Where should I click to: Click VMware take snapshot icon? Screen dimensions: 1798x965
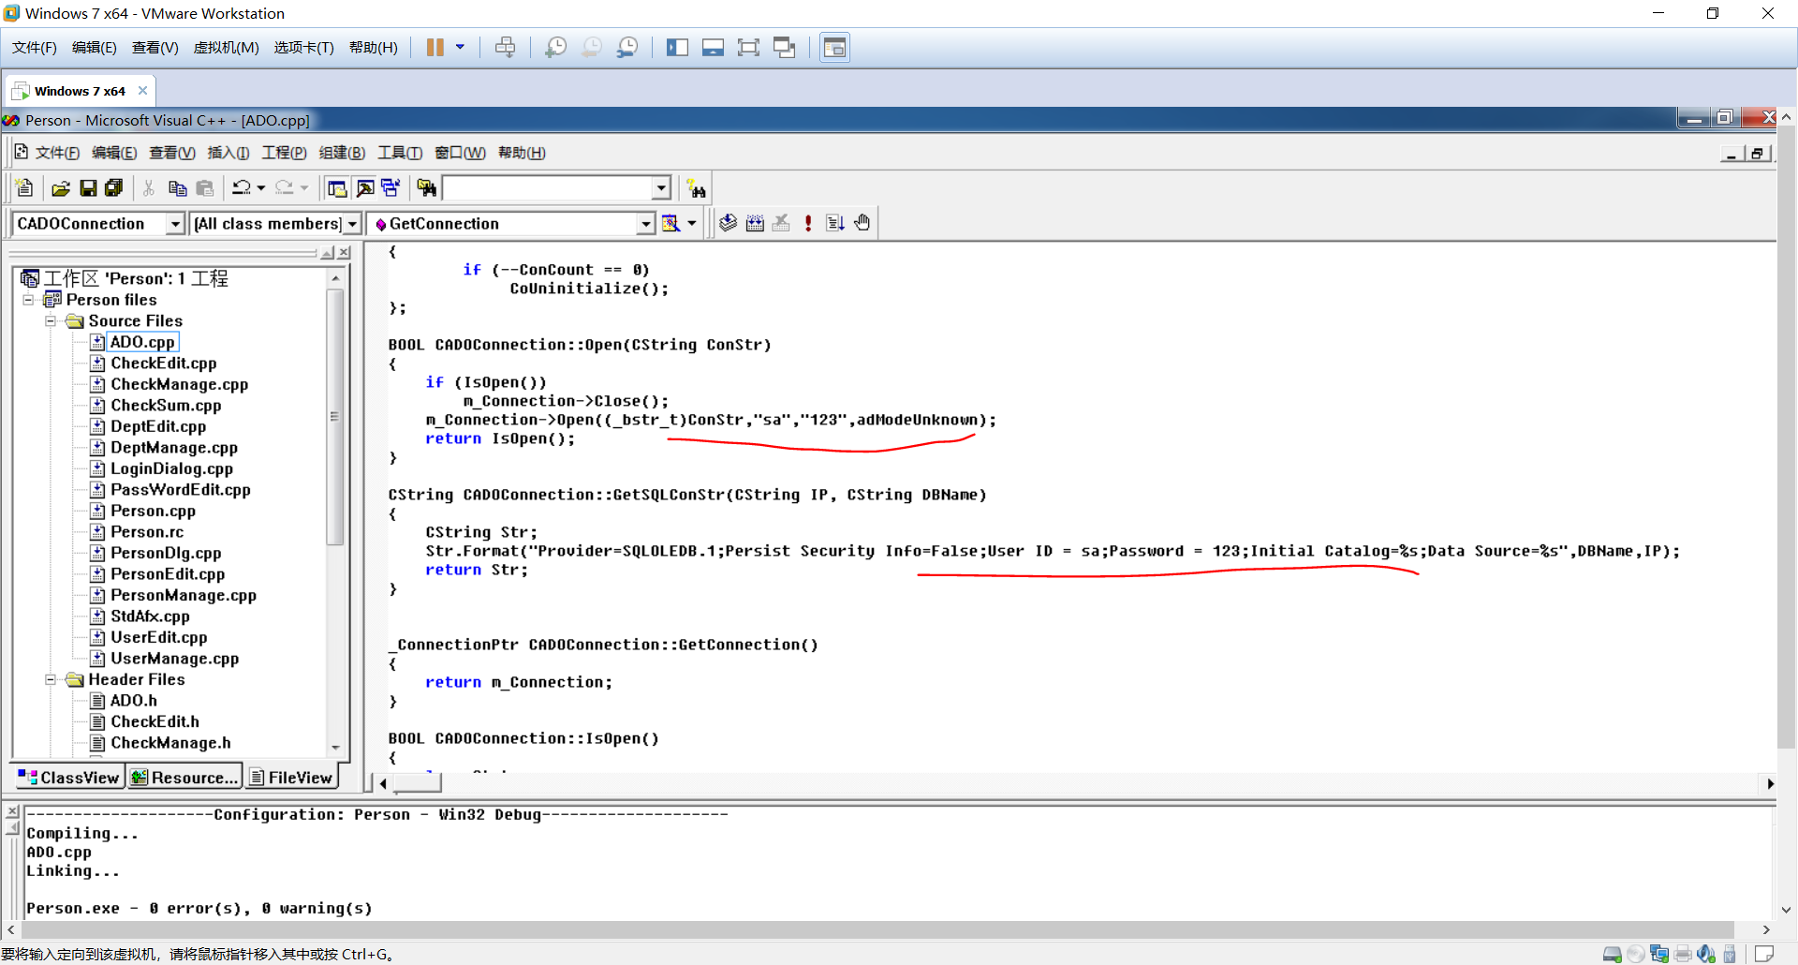click(556, 48)
